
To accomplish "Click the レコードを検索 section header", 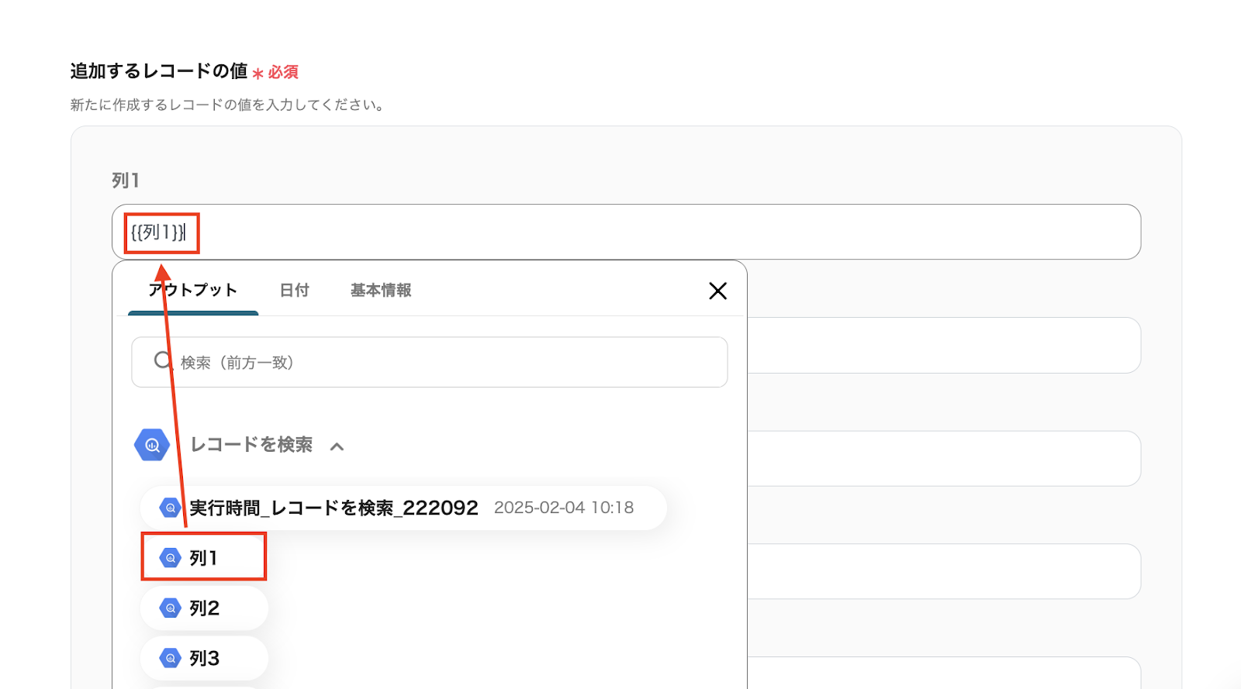I will pyautogui.click(x=251, y=445).
